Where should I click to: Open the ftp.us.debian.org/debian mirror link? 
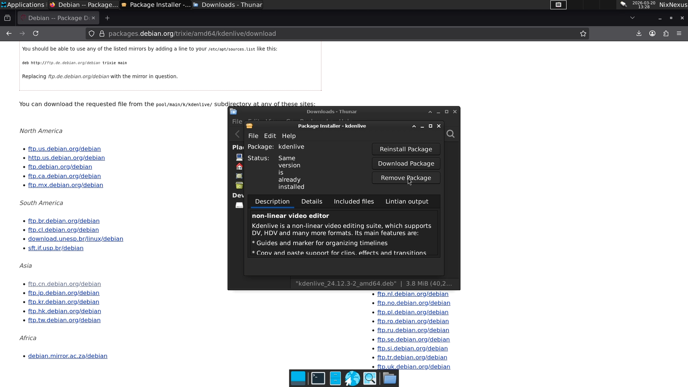pos(64,149)
